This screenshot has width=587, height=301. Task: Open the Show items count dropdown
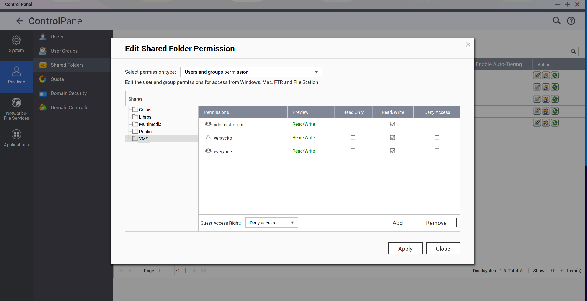(x=561, y=271)
